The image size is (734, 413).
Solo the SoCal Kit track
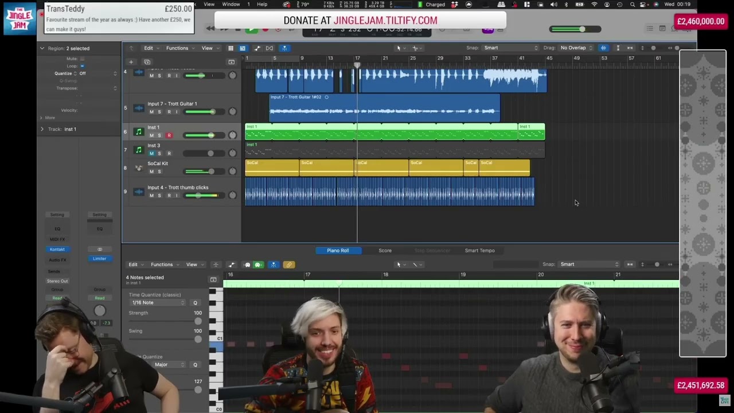(x=159, y=172)
